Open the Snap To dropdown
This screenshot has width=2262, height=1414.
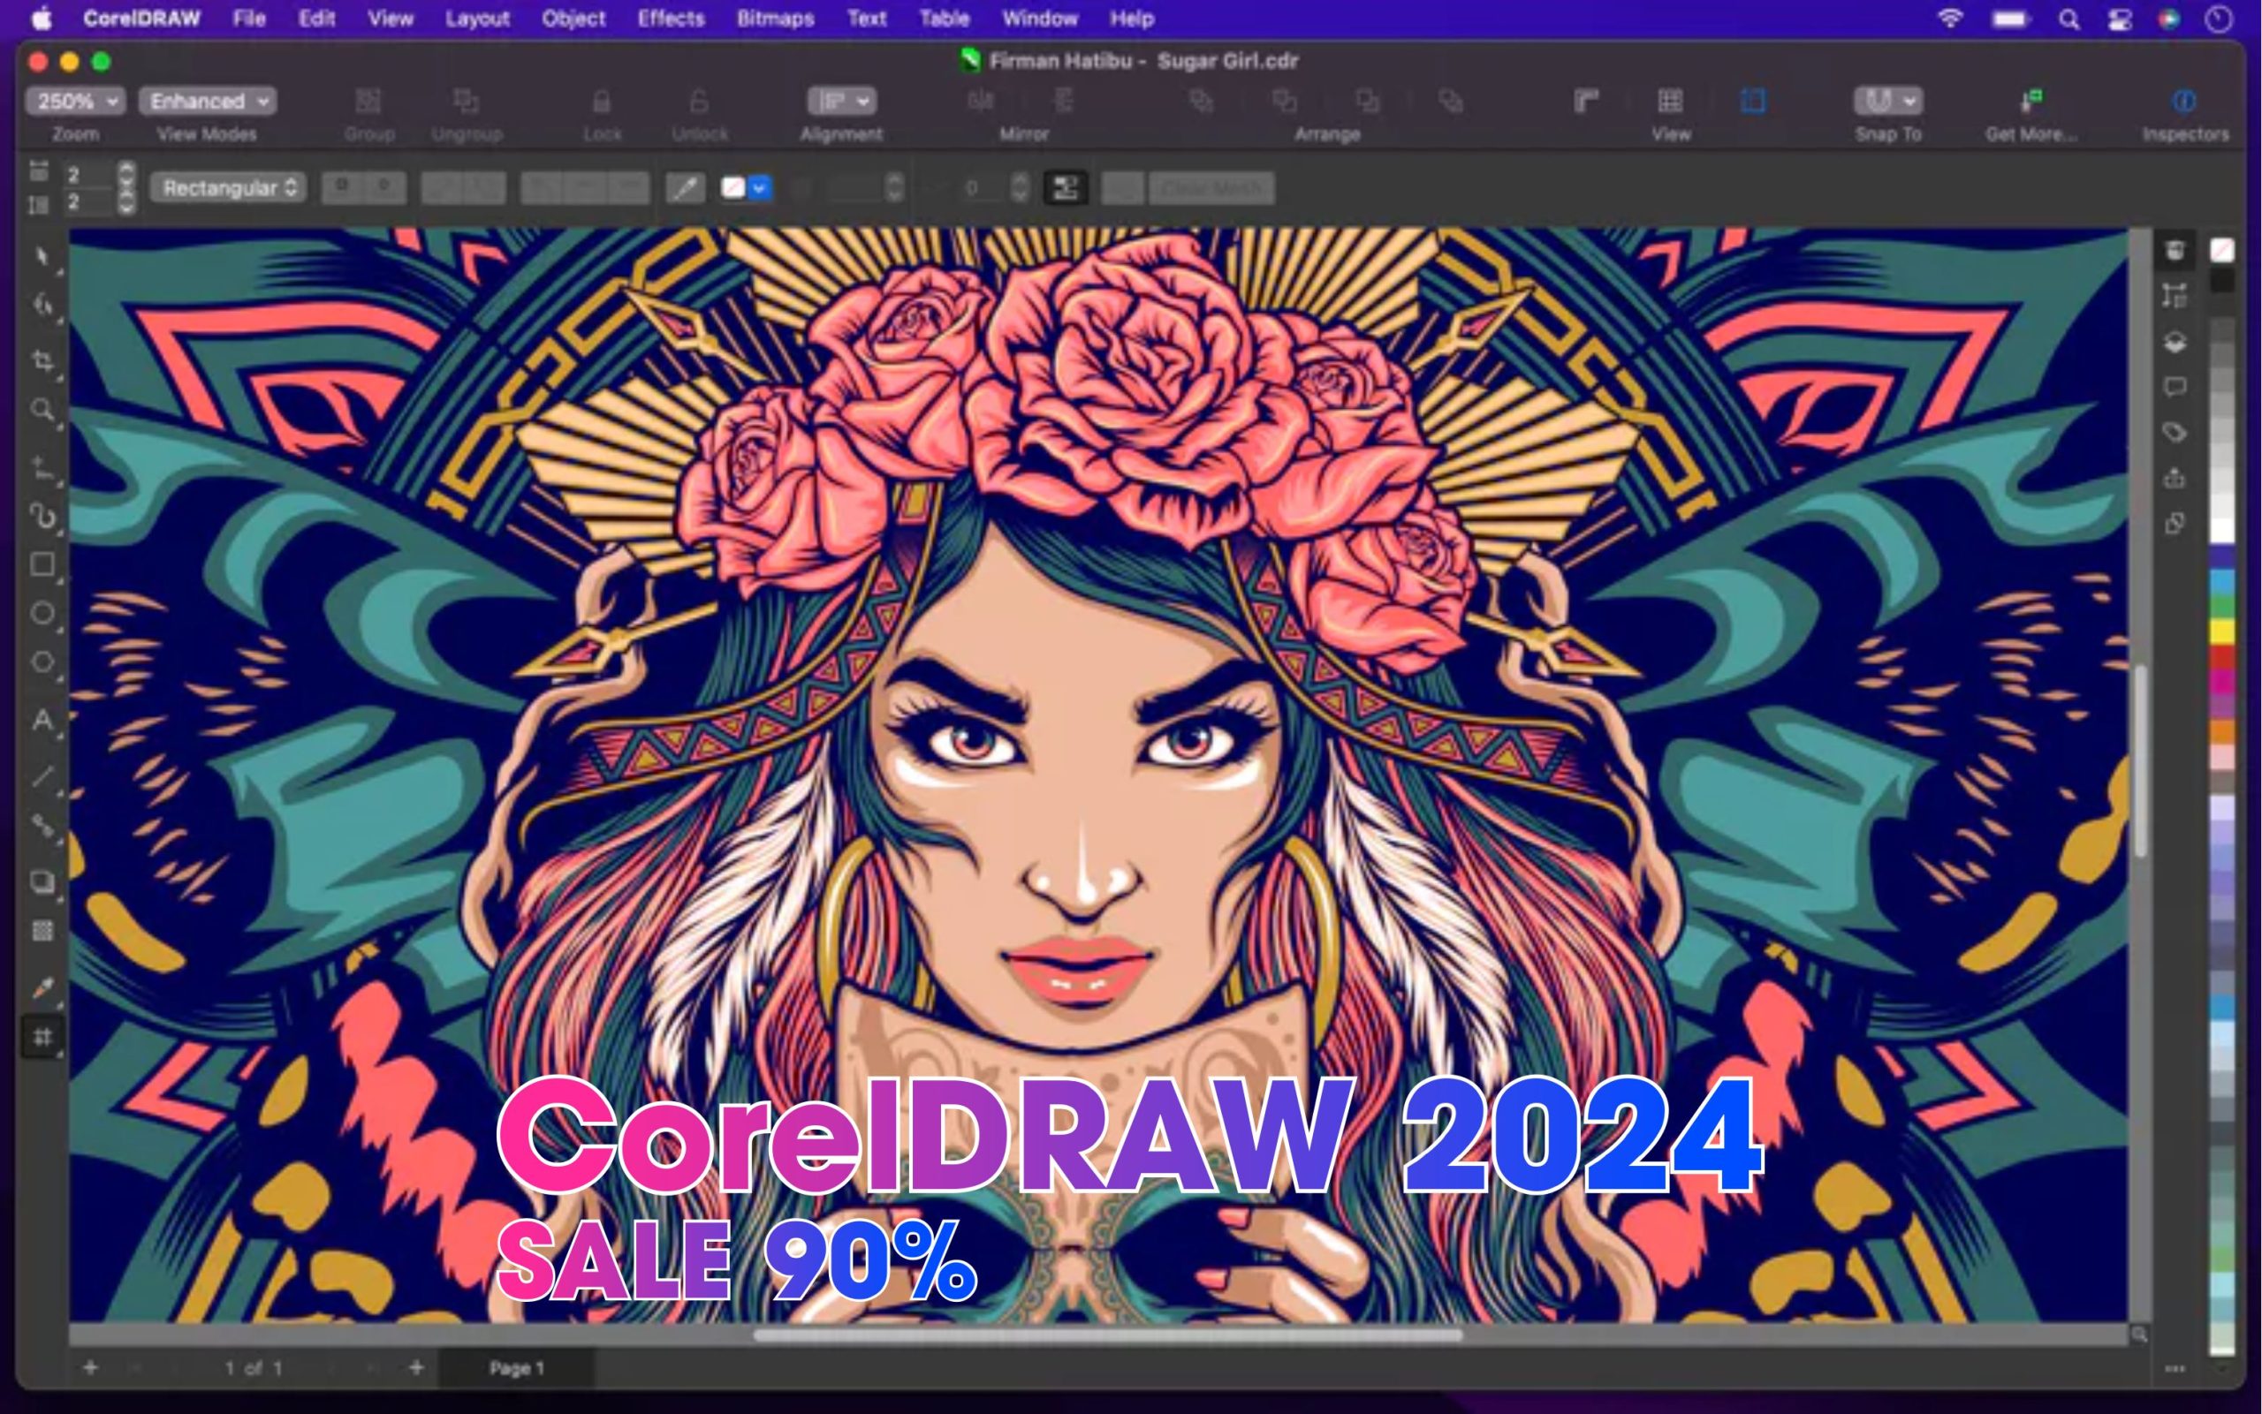[x=1888, y=101]
